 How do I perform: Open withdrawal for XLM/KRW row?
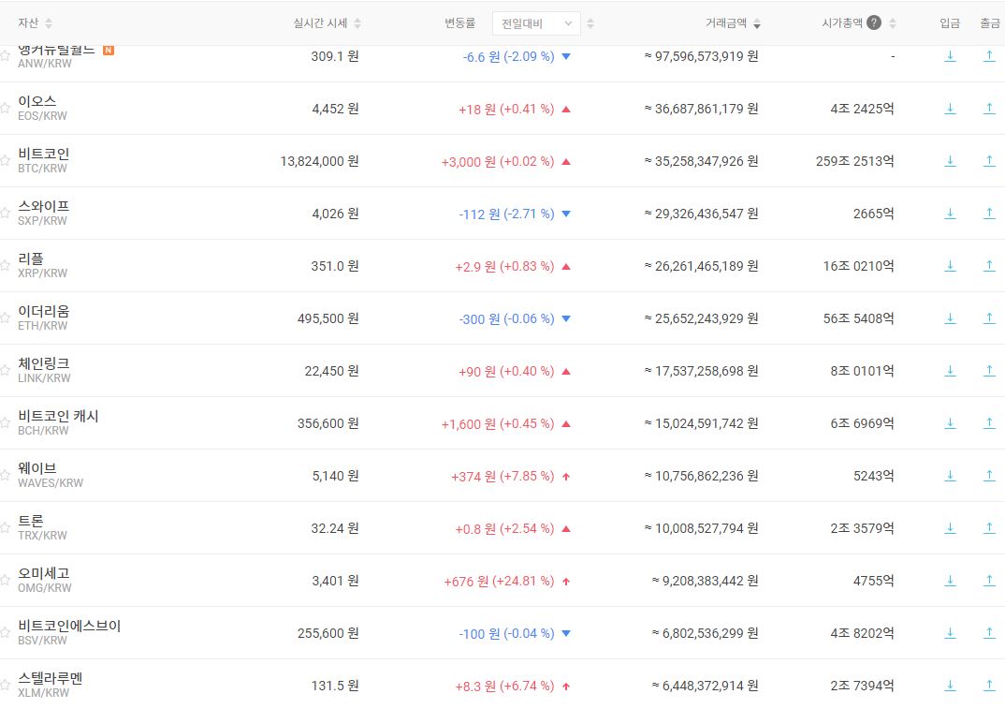click(989, 686)
